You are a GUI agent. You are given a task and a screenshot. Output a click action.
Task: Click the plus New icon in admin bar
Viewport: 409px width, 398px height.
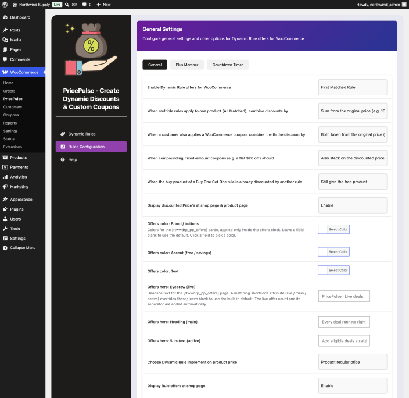[x=99, y=5]
